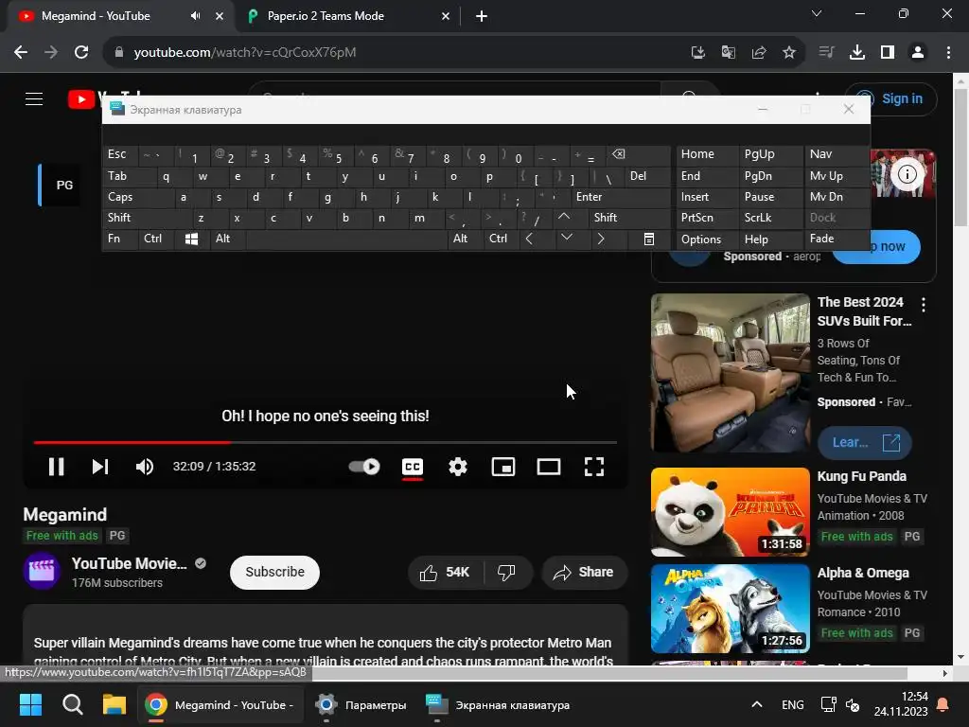This screenshot has width=969, height=727.
Task: Click the Windows logo key on keyboard
Action: pos(191,239)
